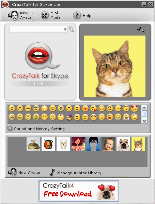Image resolution: width=155 pixels, height=204 pixels.
Task: Pick the nerd glasses emoticon
Action: (x=94, y=117)
